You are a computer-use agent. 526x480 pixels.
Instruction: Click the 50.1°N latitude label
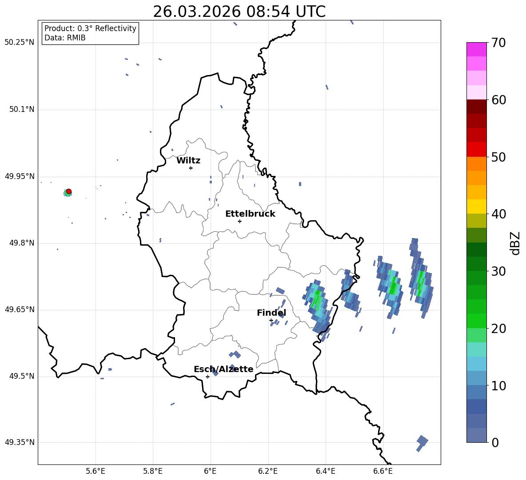22,109
